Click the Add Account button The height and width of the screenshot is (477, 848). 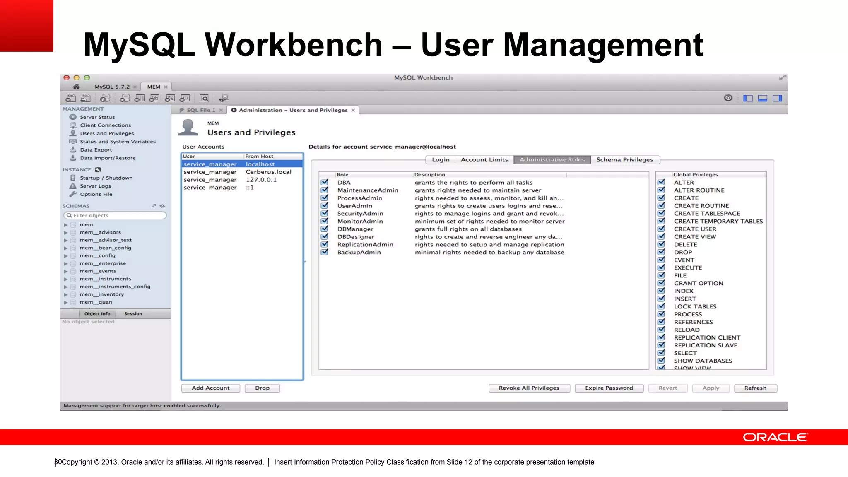(210, 388)
